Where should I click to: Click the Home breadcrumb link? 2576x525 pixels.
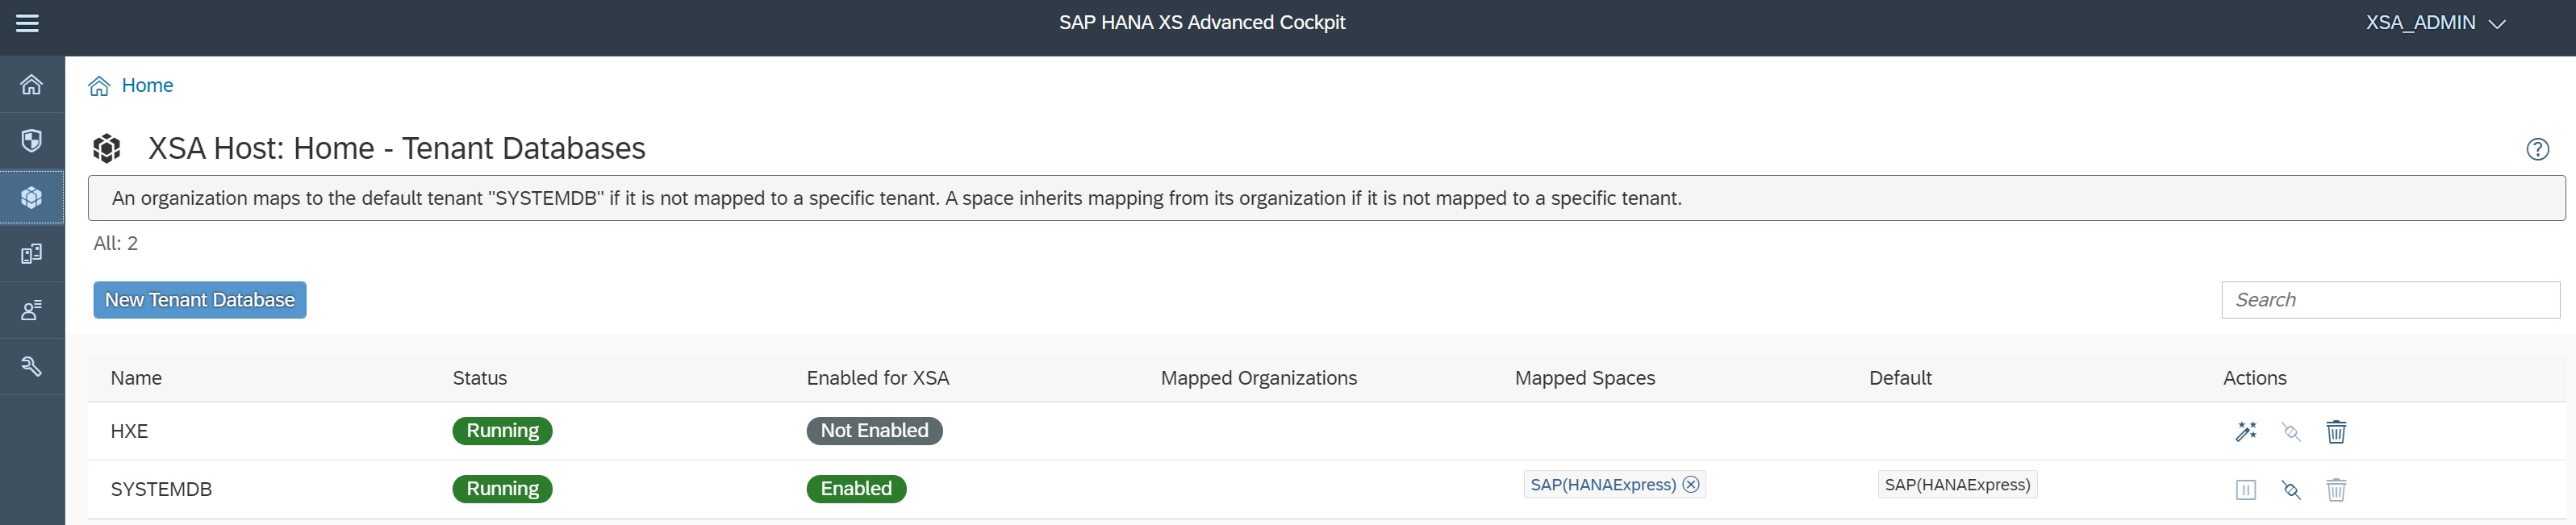[x=147, y=86]
